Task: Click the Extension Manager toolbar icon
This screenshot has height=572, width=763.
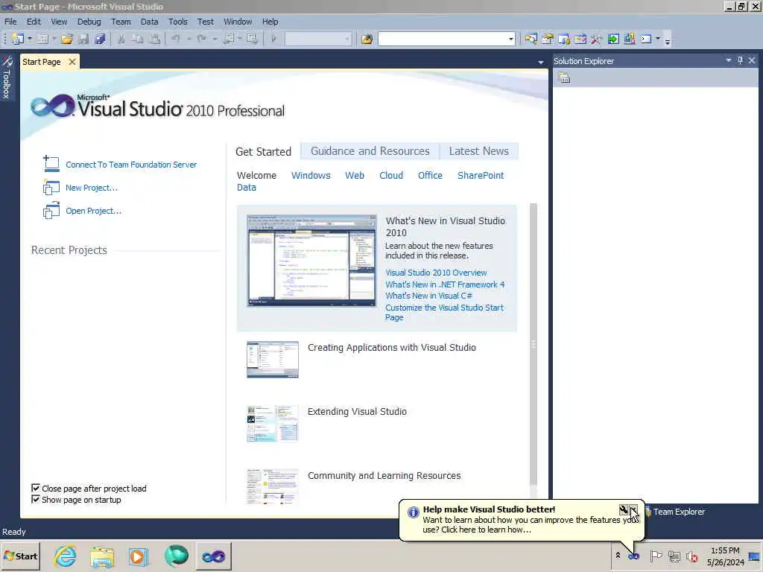Action: pos(630,39)
